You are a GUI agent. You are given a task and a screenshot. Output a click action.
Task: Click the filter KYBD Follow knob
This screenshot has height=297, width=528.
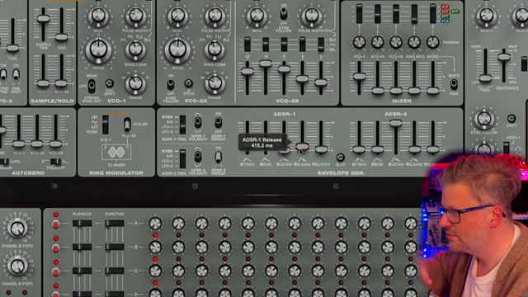484,119
